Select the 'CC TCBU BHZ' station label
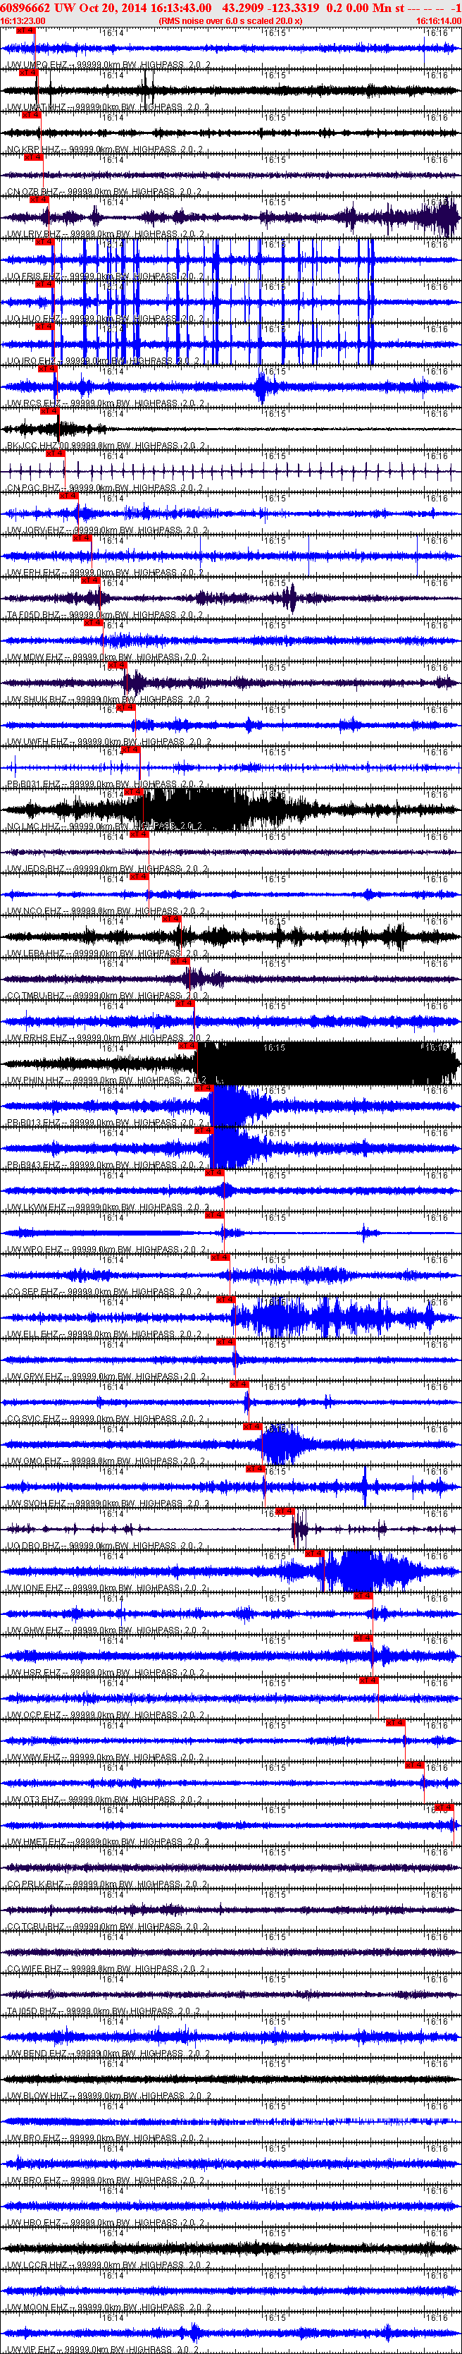 coord(37,1927)
